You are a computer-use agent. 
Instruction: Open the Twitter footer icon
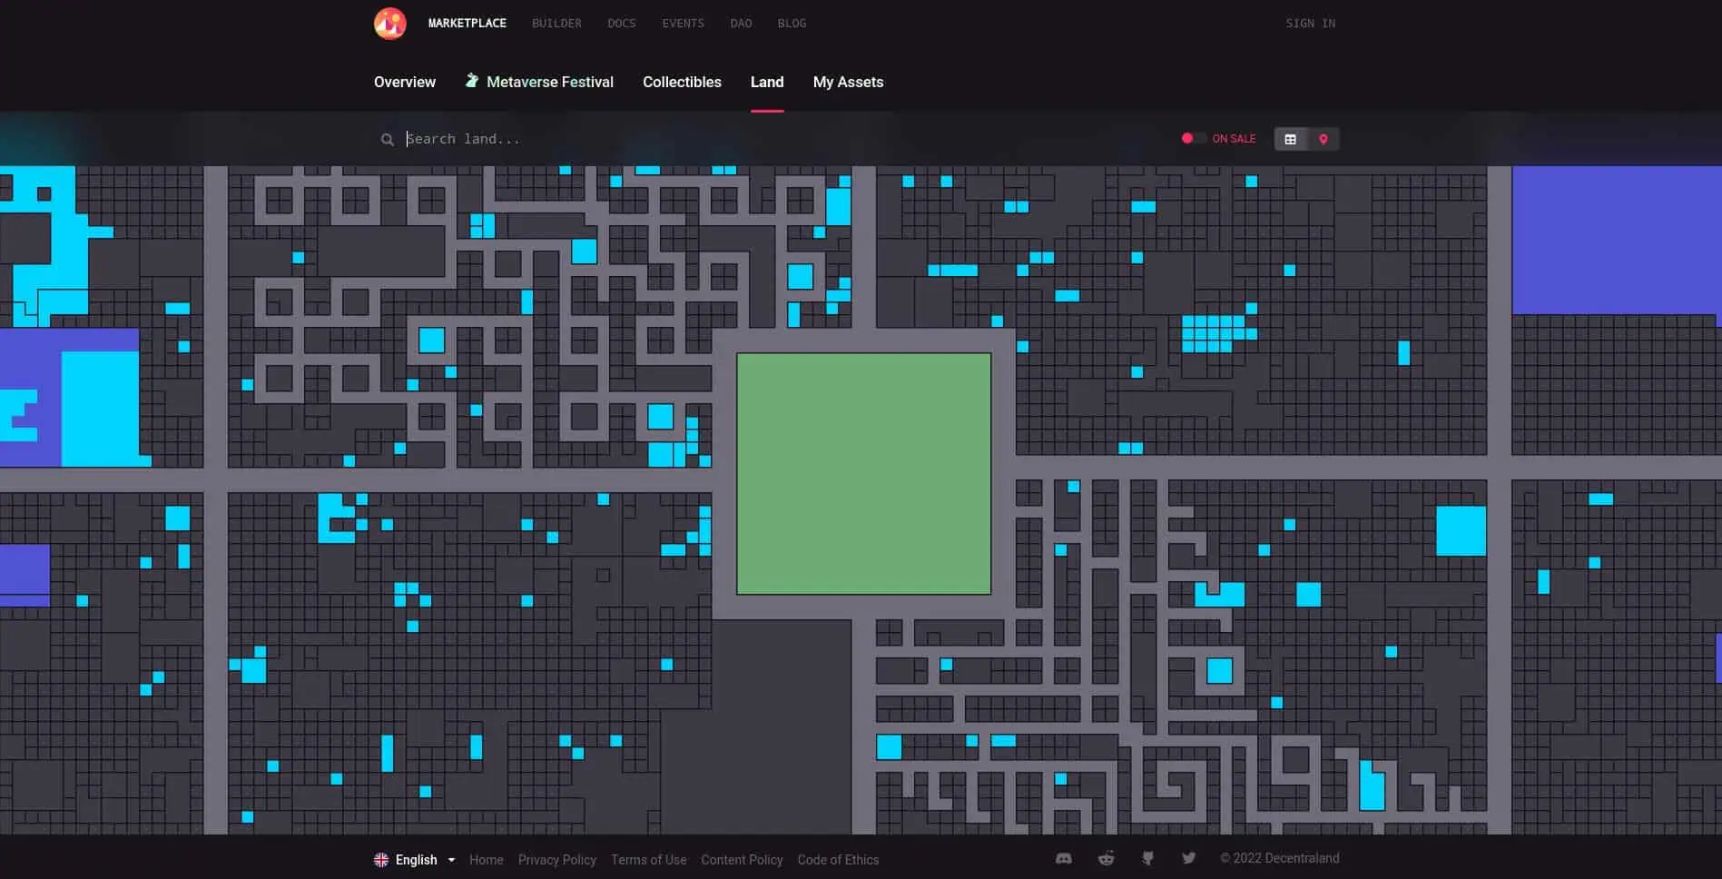click(x=1188, y=858)
